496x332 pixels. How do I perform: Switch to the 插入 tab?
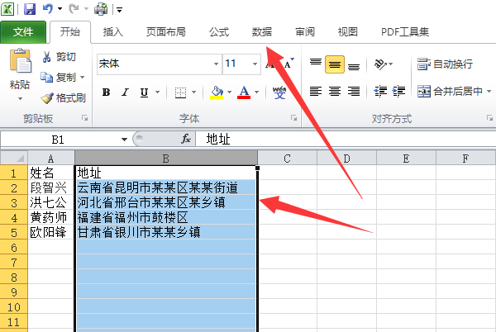click(x=113, y=32)
